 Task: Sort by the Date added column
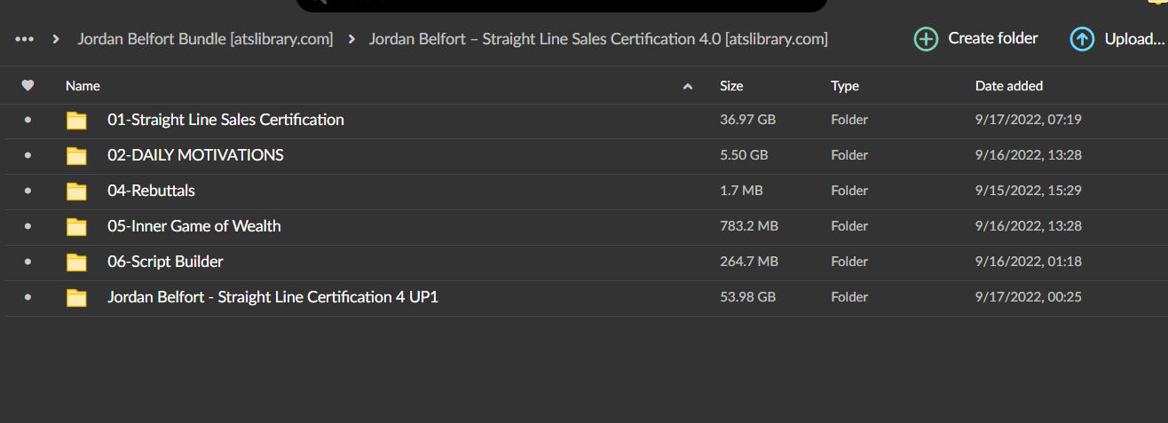[x=1009, y=86]
